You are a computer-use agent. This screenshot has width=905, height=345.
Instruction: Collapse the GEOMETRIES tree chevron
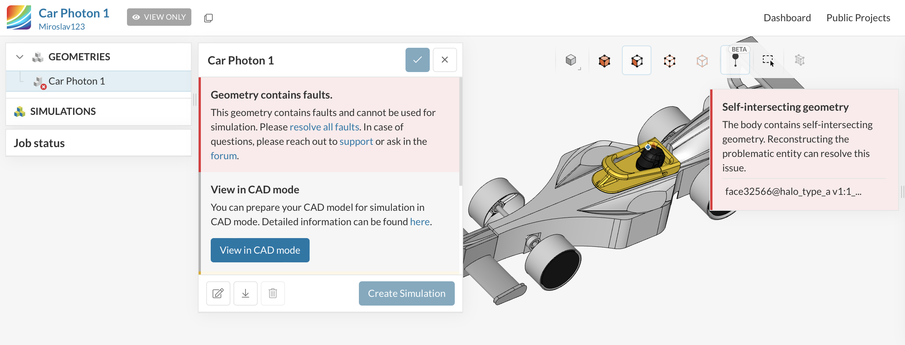pos(20,57)
